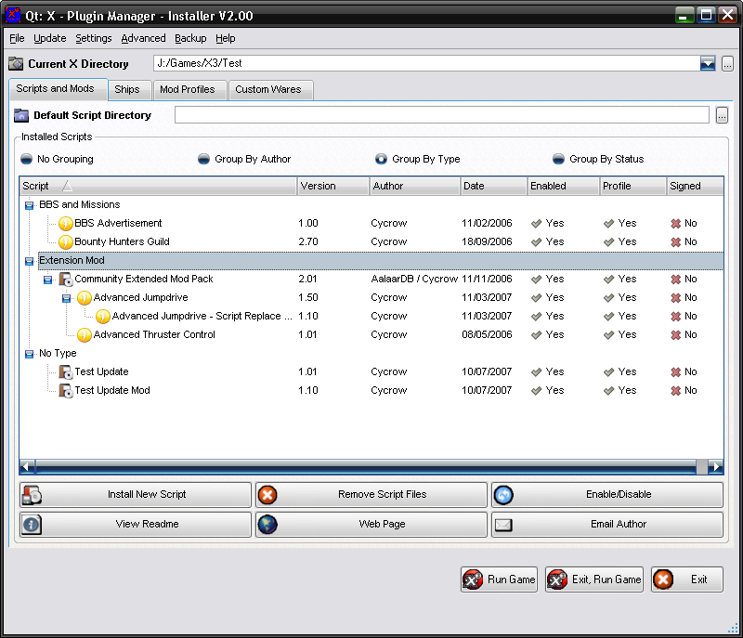Choose Group By Status radio button
Screen dimensions: 743x638
tap(558, 159)
